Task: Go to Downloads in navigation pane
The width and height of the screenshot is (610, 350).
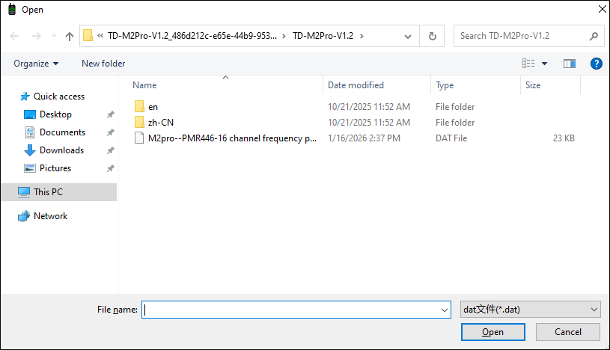Action: tap(61, 150)
